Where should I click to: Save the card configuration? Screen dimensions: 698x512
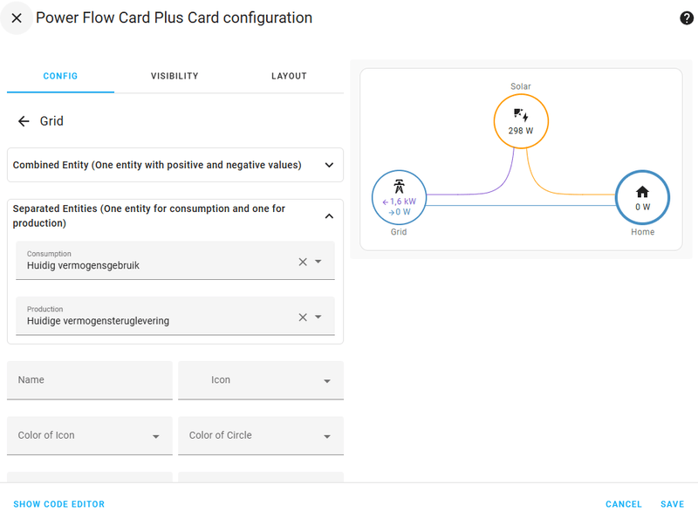click(672, 504)
